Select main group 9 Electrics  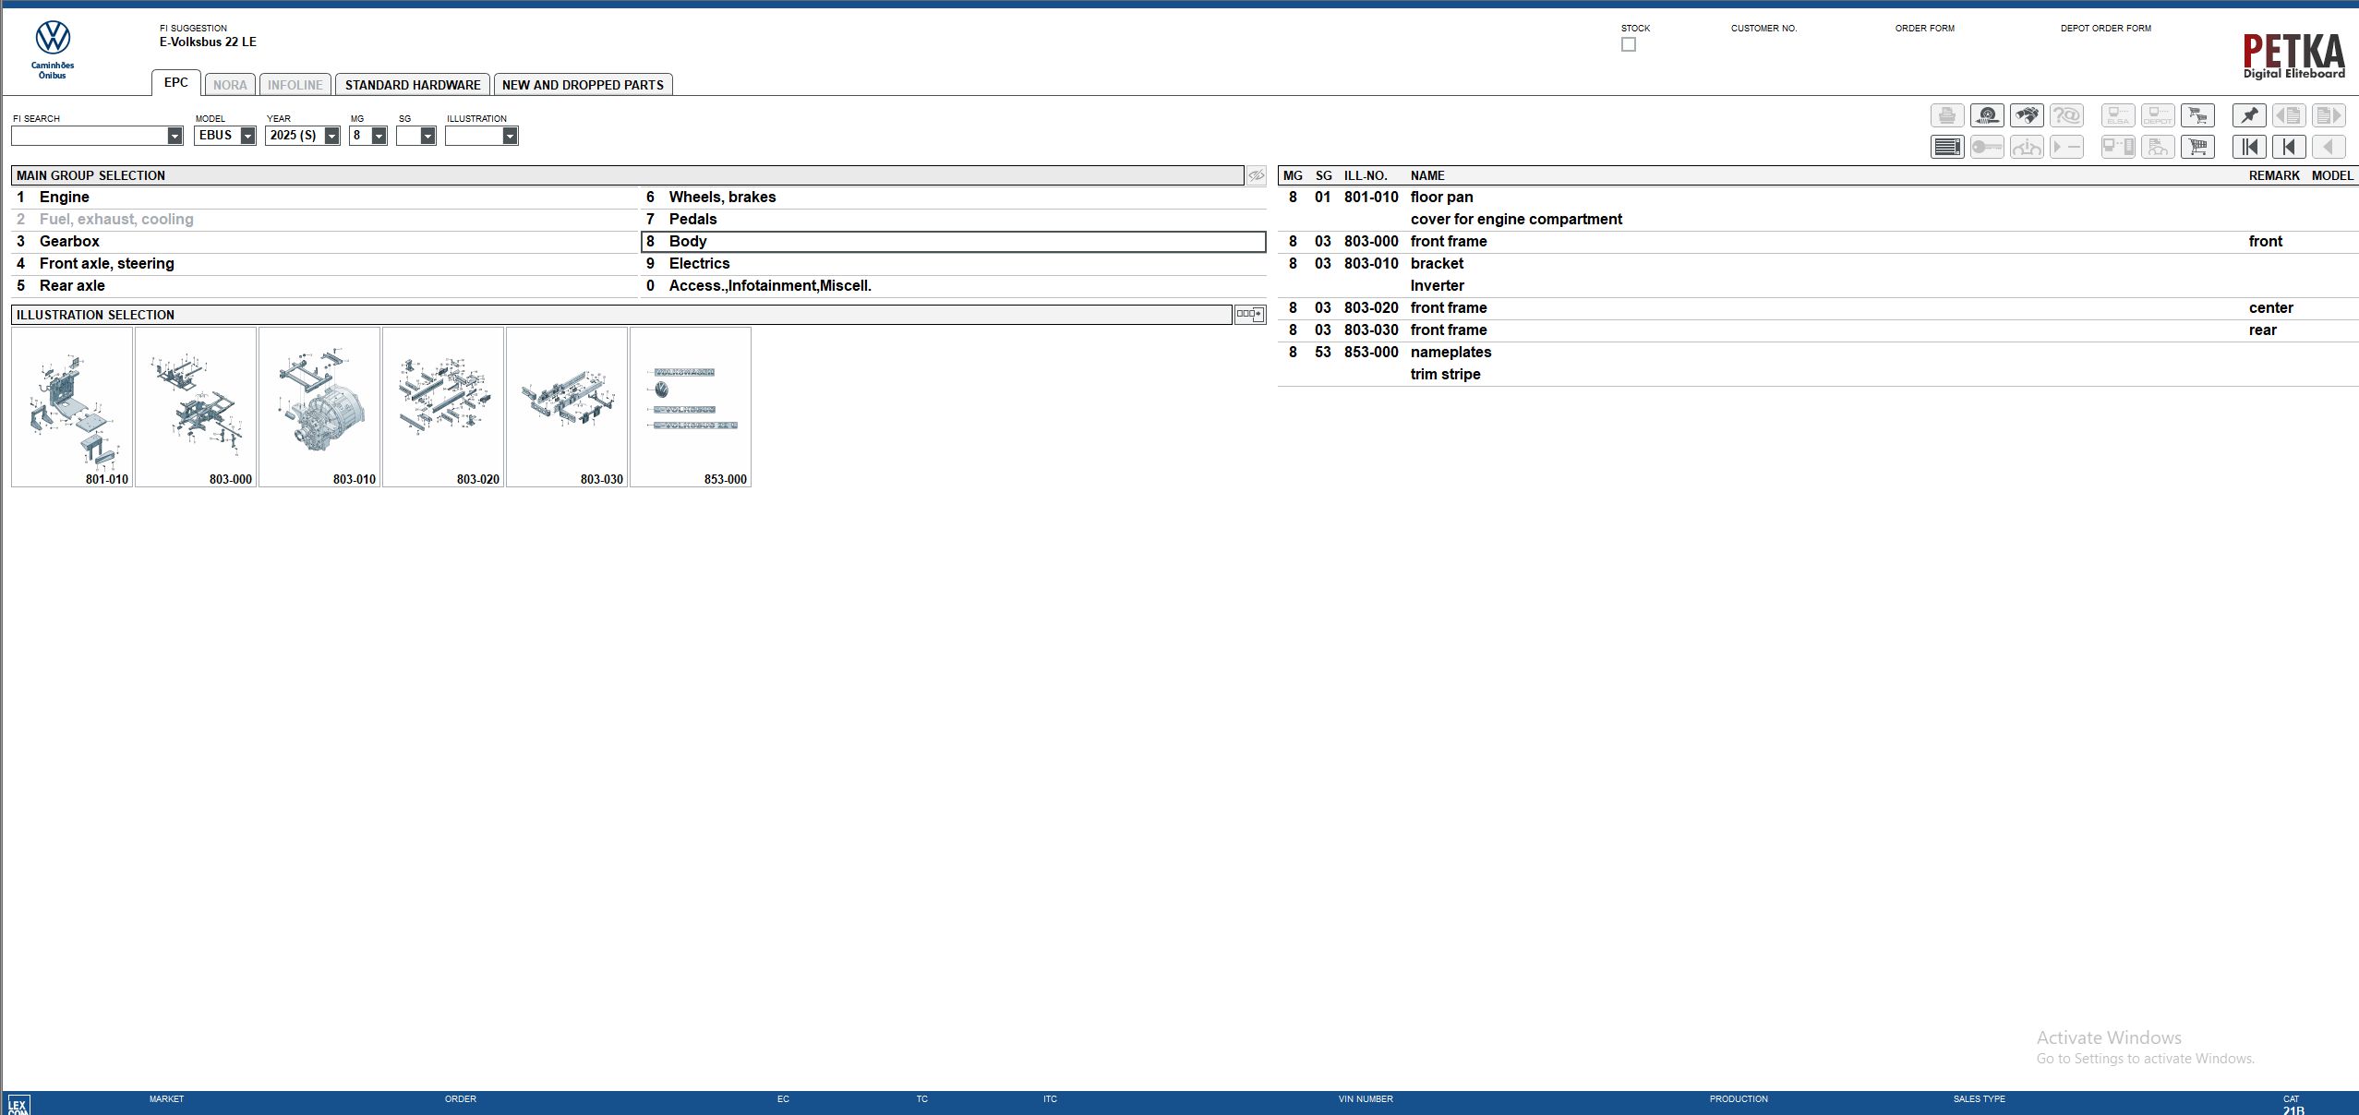coord(953,264)
